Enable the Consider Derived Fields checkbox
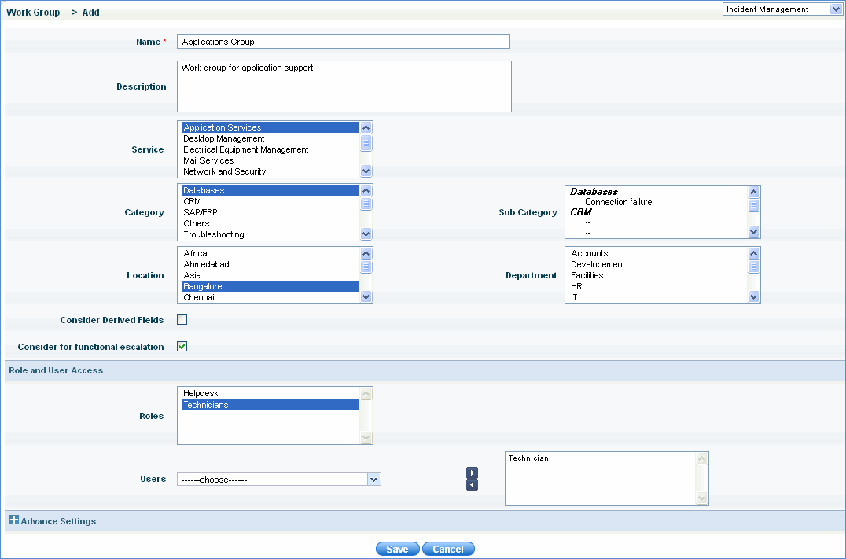The height and width of the screenshot is (559, 846). tap(182, 320)
